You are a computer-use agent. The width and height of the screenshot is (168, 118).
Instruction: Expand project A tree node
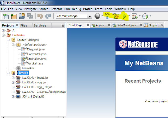(x=3, y=30)
